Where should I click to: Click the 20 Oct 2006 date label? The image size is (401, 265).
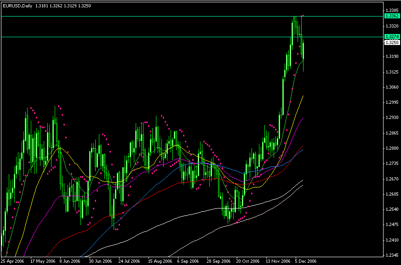coord(247,261)
